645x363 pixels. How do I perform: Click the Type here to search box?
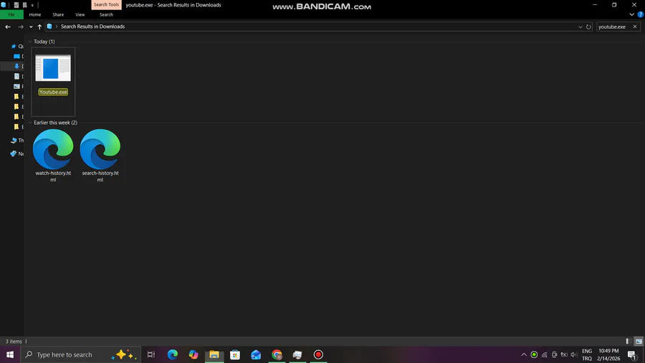[x=80, y=354]
